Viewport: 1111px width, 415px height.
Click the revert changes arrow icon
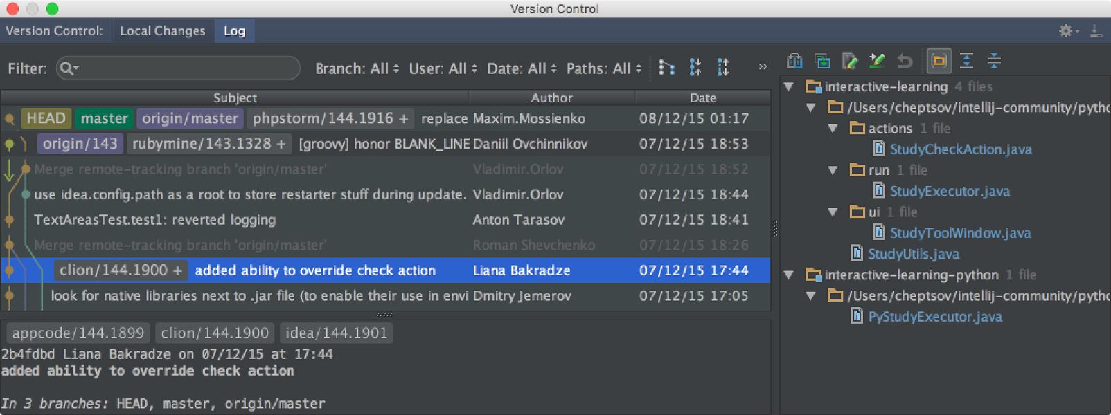[903, 61]
